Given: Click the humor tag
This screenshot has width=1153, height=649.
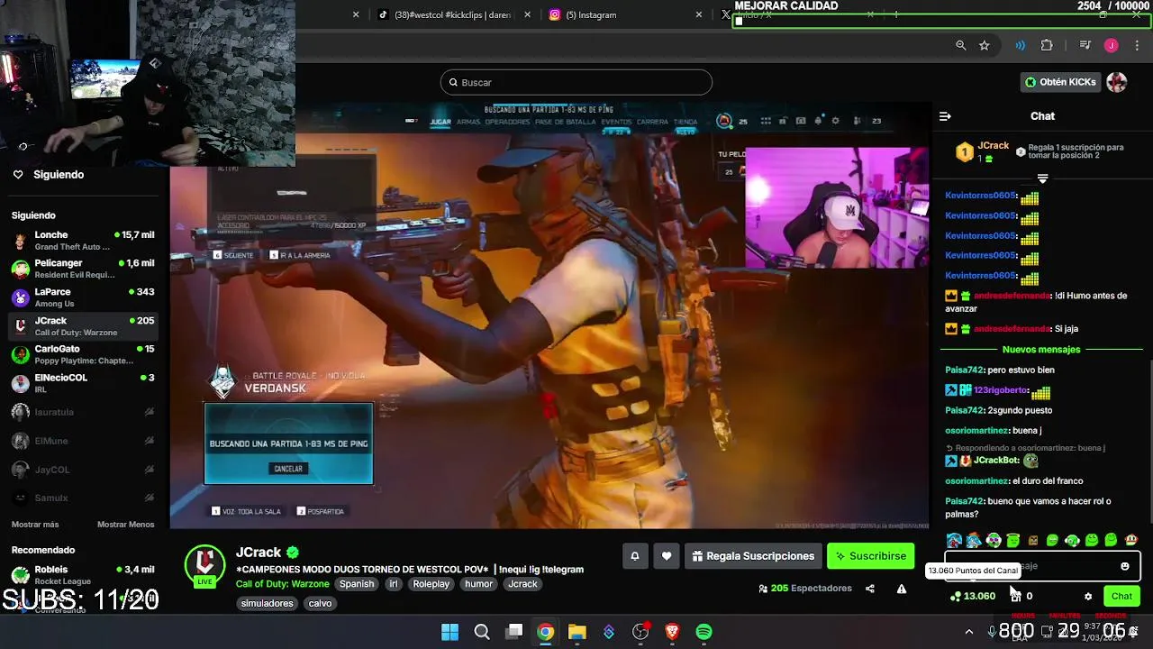Looking at the screenshot, I should pos(479,584).
